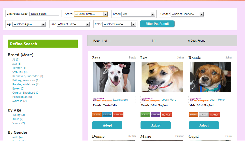Image resolution: width=245 pixels, height=141 pixels.
Task: Click the Filter Pet Result button
Action: click(x=157, y=24)
